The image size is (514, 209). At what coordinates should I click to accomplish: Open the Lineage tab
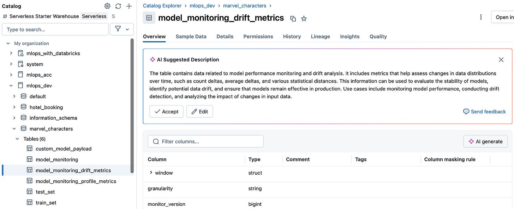(320, 36)
